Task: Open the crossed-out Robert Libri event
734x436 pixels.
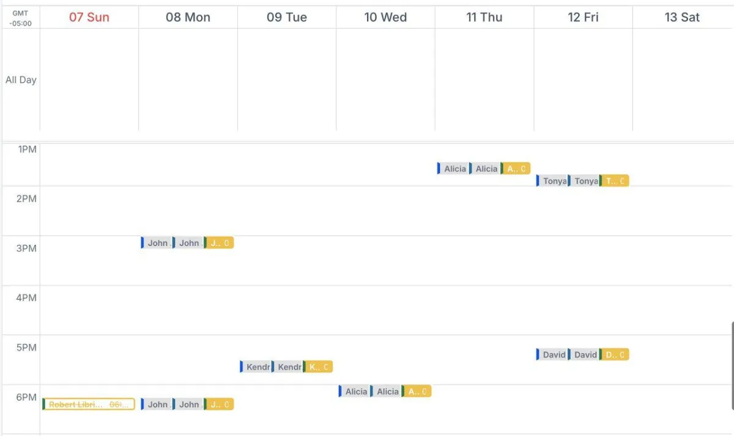Action: pyautogui.click(x=89, y=404)
